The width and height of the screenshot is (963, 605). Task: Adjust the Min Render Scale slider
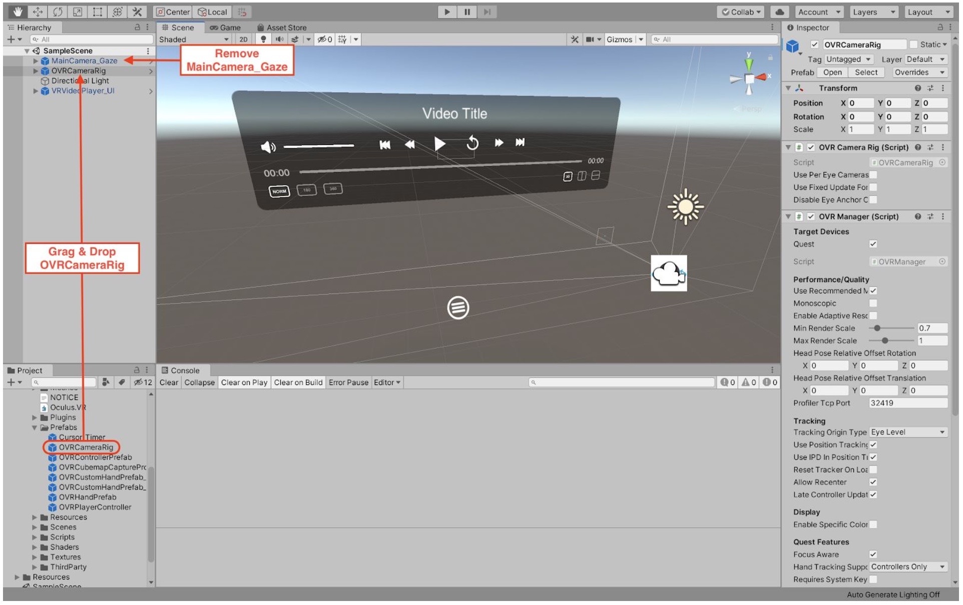pyautogui.click(x=877, y=328)
